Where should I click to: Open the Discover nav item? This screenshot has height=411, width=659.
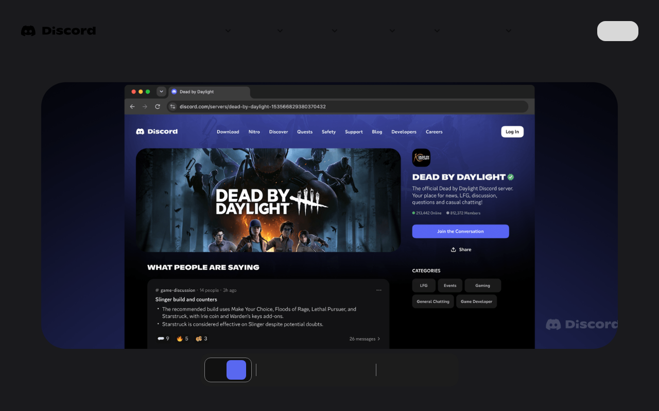[x=279, y=132]
